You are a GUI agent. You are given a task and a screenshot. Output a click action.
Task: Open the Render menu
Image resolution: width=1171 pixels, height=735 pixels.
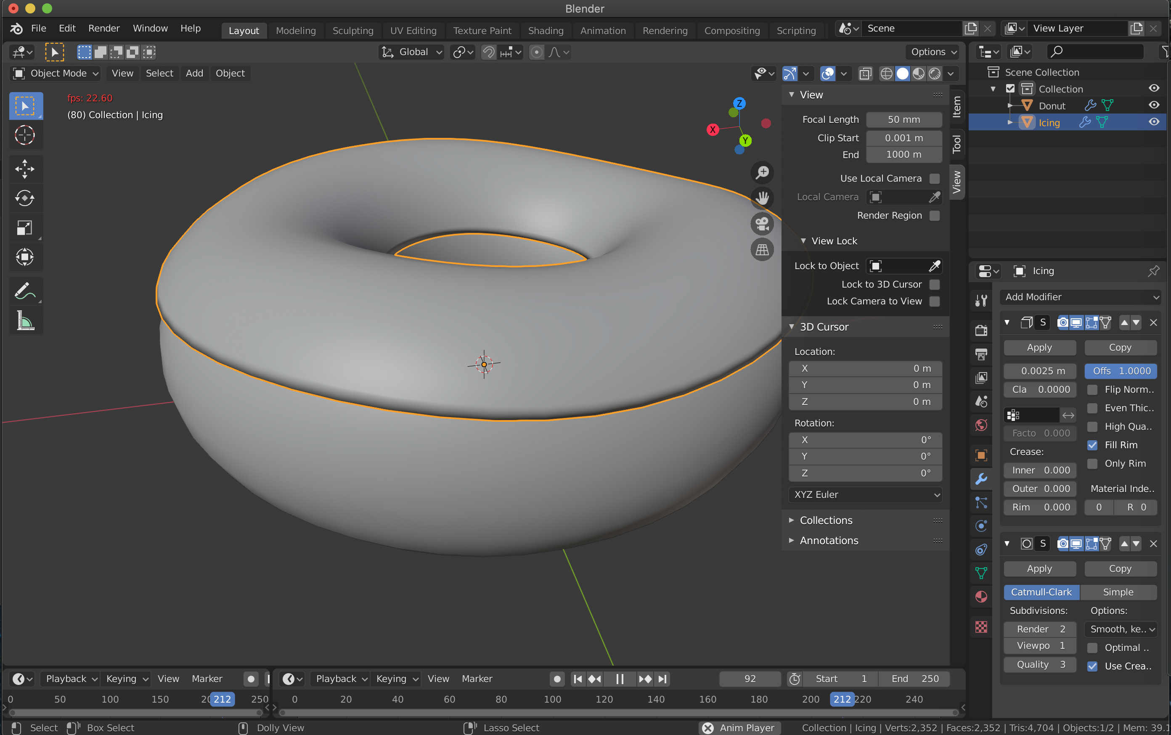tap(103, 28)
